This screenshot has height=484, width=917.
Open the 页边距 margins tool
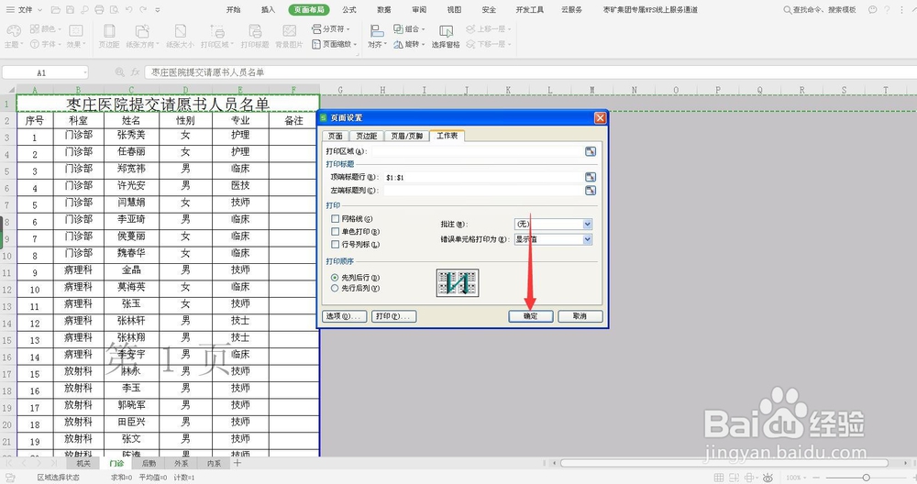(109, 36)
